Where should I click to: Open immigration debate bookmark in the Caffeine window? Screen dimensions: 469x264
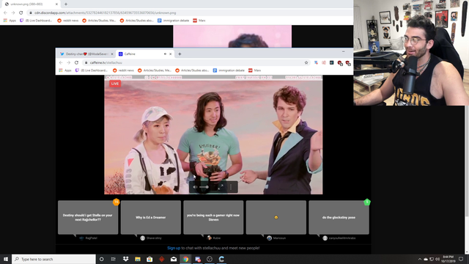(x=229, y=70)
